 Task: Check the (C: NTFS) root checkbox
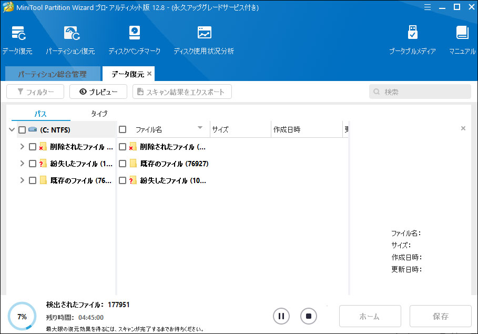point(22,130)
